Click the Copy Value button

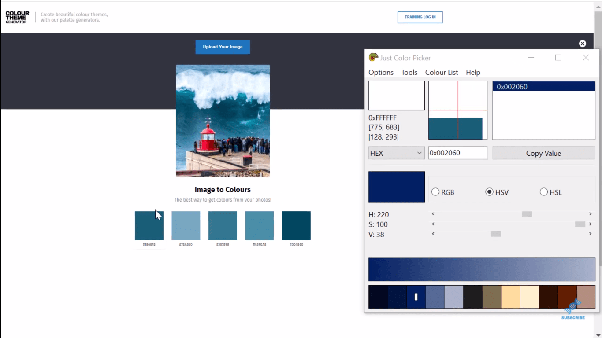click(543, 153)
